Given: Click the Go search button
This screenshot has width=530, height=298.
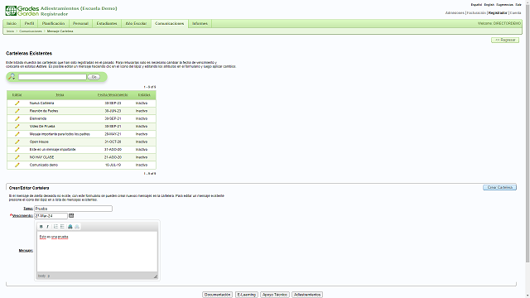Looking at the screenshot, I should point(94,77).
